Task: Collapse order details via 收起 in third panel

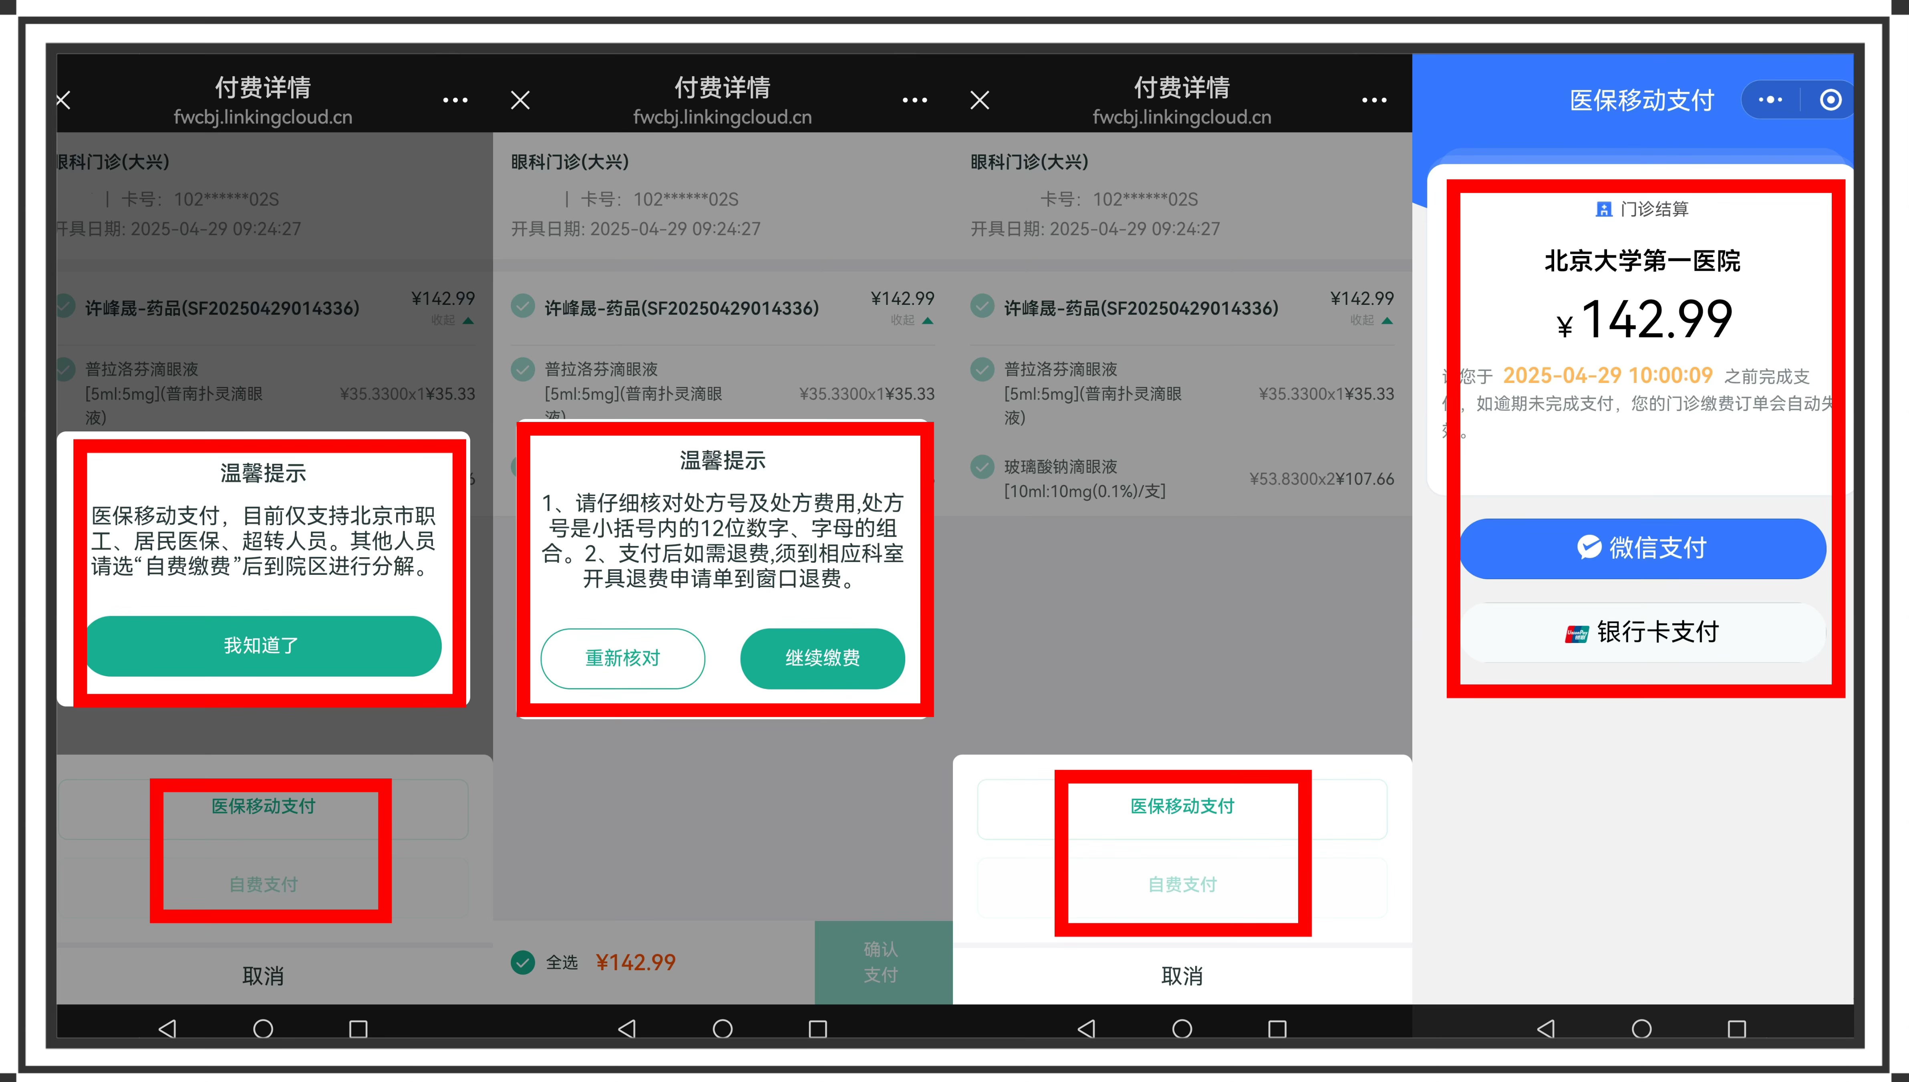Action: (1371, 320)
